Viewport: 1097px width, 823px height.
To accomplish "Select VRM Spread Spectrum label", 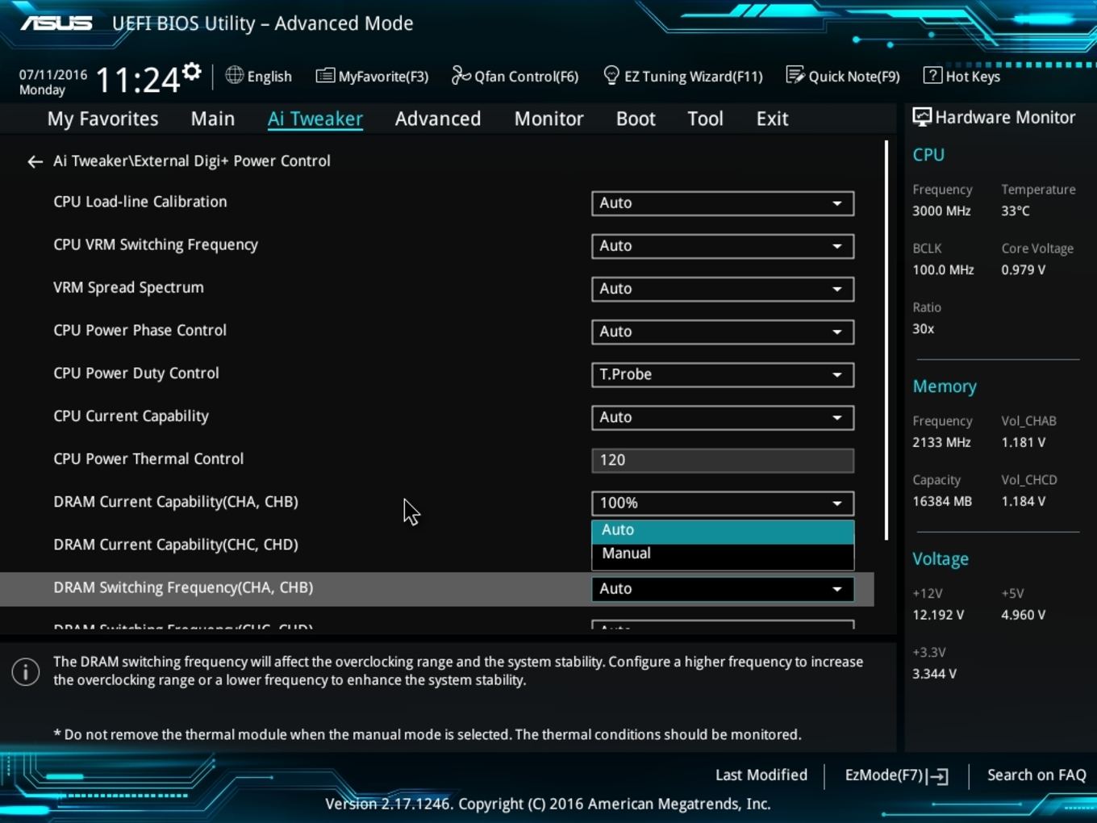I will tap(128, 287).
